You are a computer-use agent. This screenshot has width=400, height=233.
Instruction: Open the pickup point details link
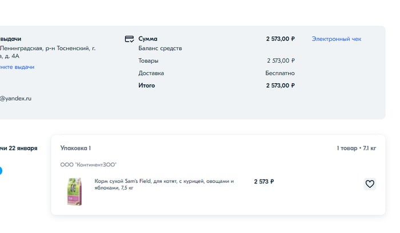pyautogui.click(x=17, y=67)
